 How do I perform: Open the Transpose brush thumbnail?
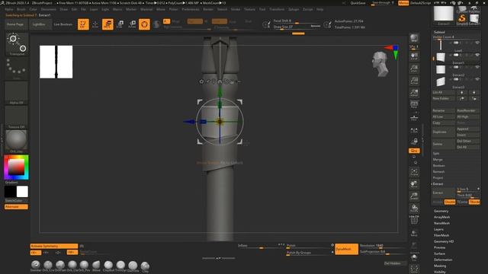coord(17,44)
